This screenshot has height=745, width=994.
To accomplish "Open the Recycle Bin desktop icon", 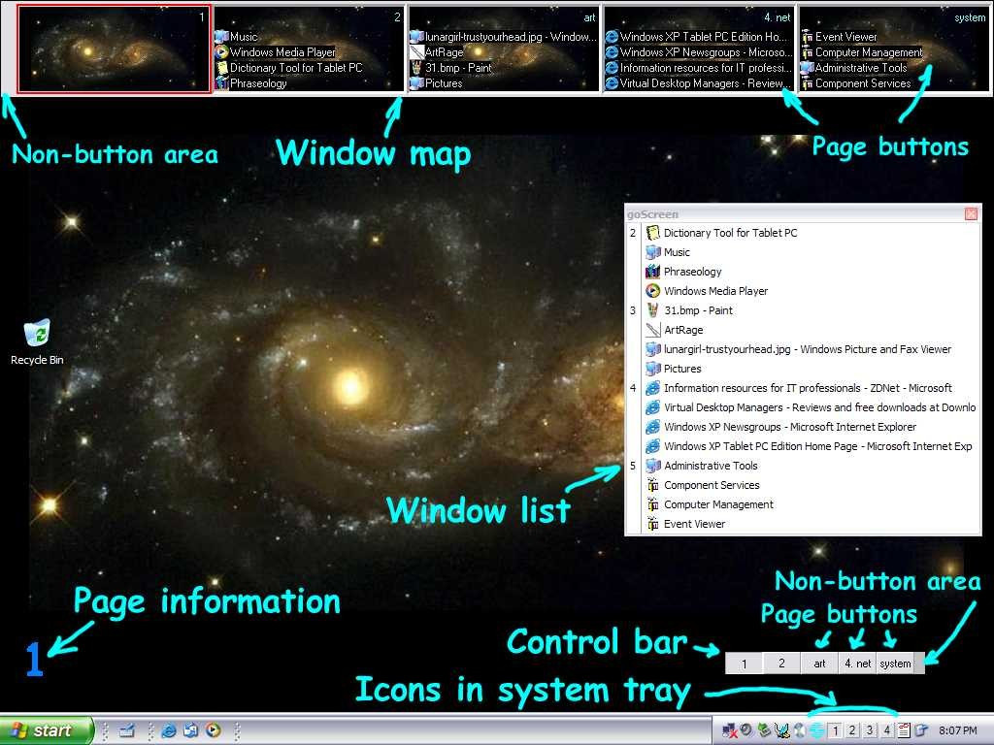I will point(37,342).
